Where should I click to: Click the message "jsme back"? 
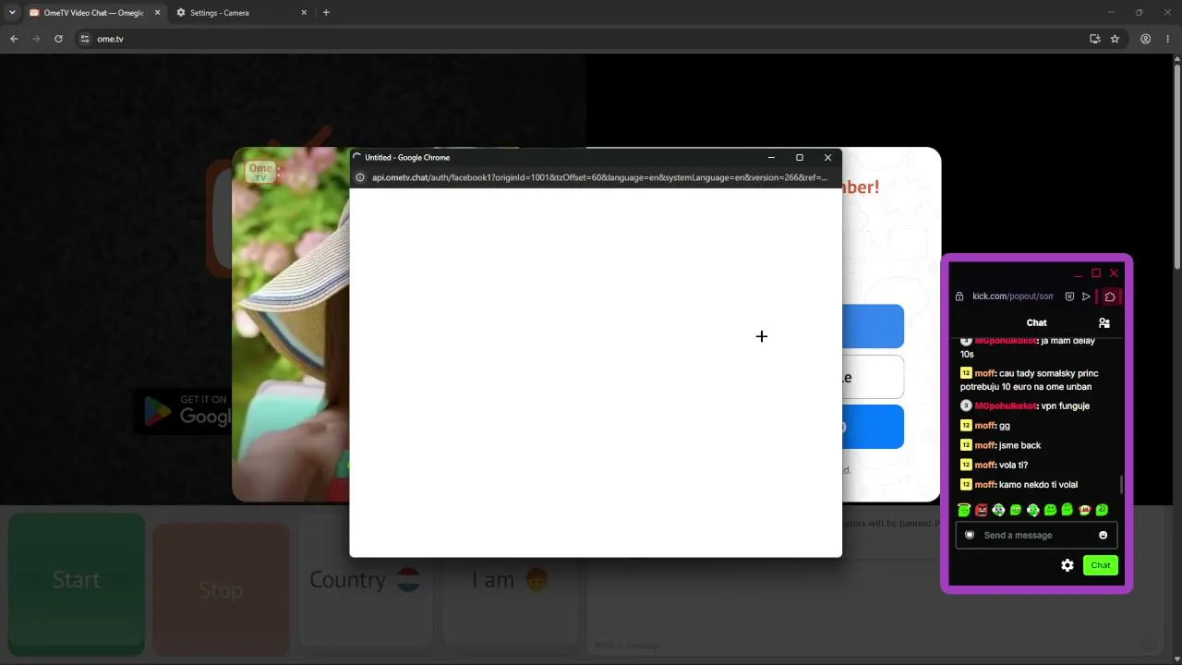click(1019, 445)
